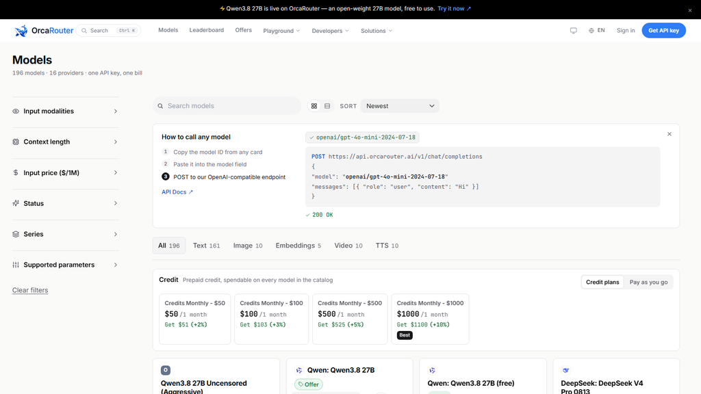Focus the header Search box

point(109,30)
